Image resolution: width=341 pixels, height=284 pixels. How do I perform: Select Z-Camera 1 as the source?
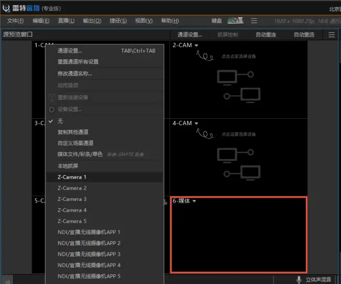(105, 177)
